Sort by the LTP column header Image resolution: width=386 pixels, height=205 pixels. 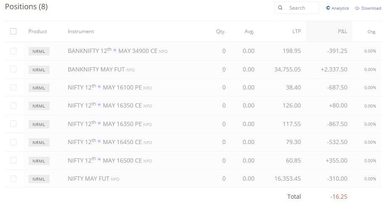[297, 31]
